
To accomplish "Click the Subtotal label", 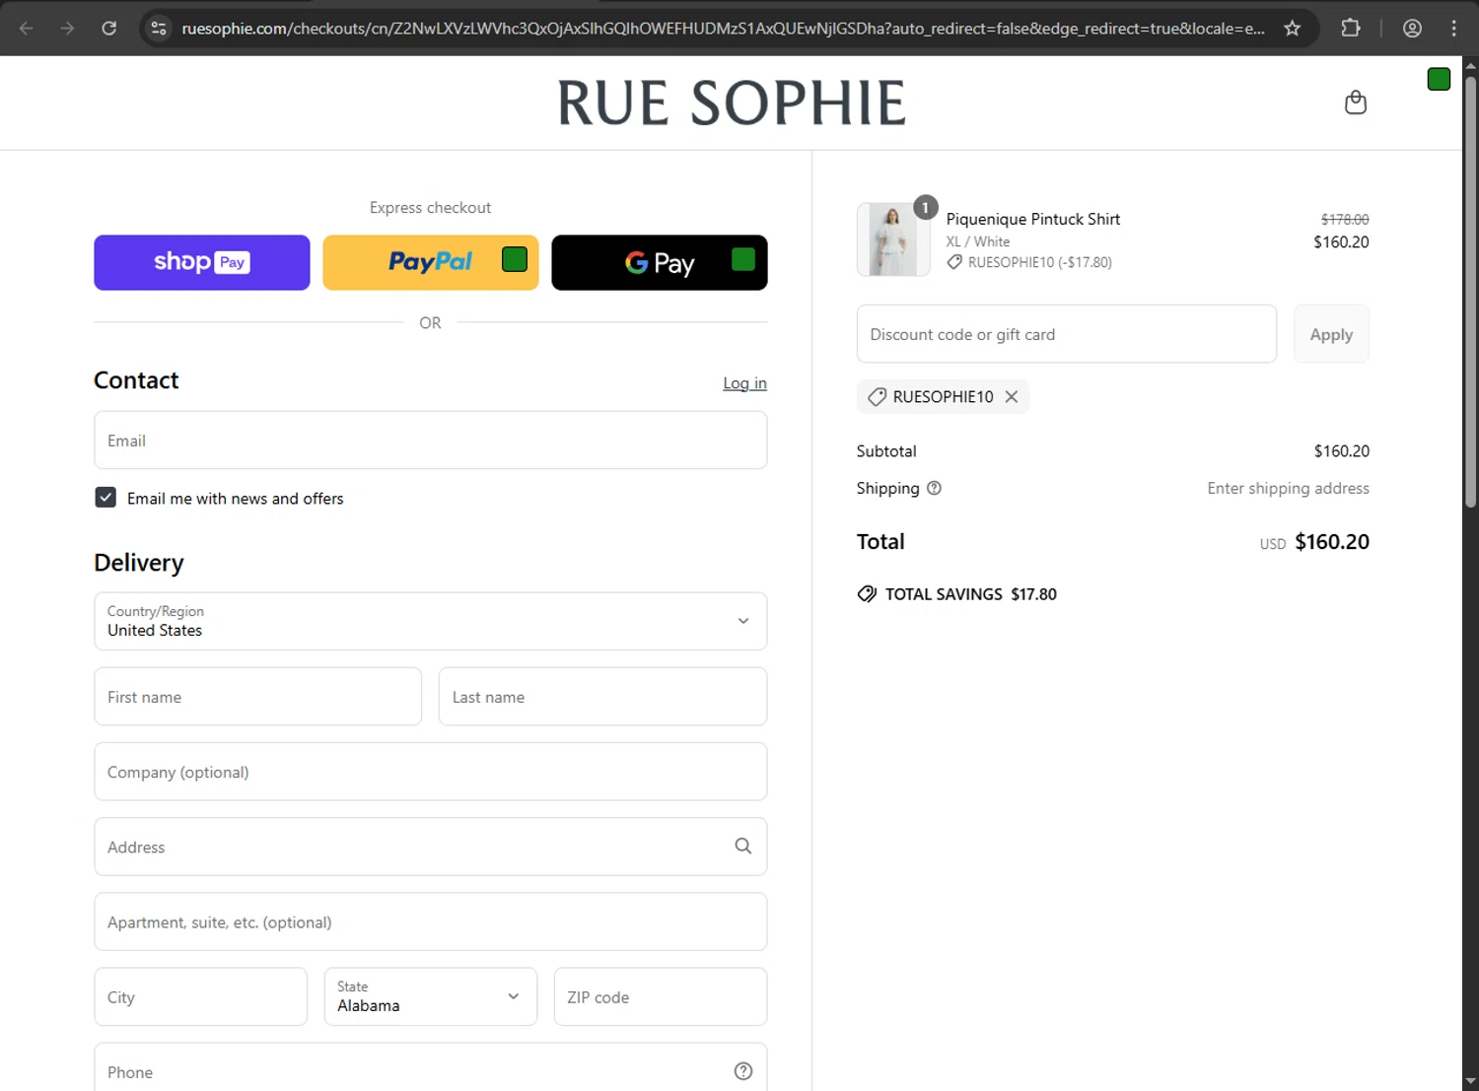I will click(886, 450).
